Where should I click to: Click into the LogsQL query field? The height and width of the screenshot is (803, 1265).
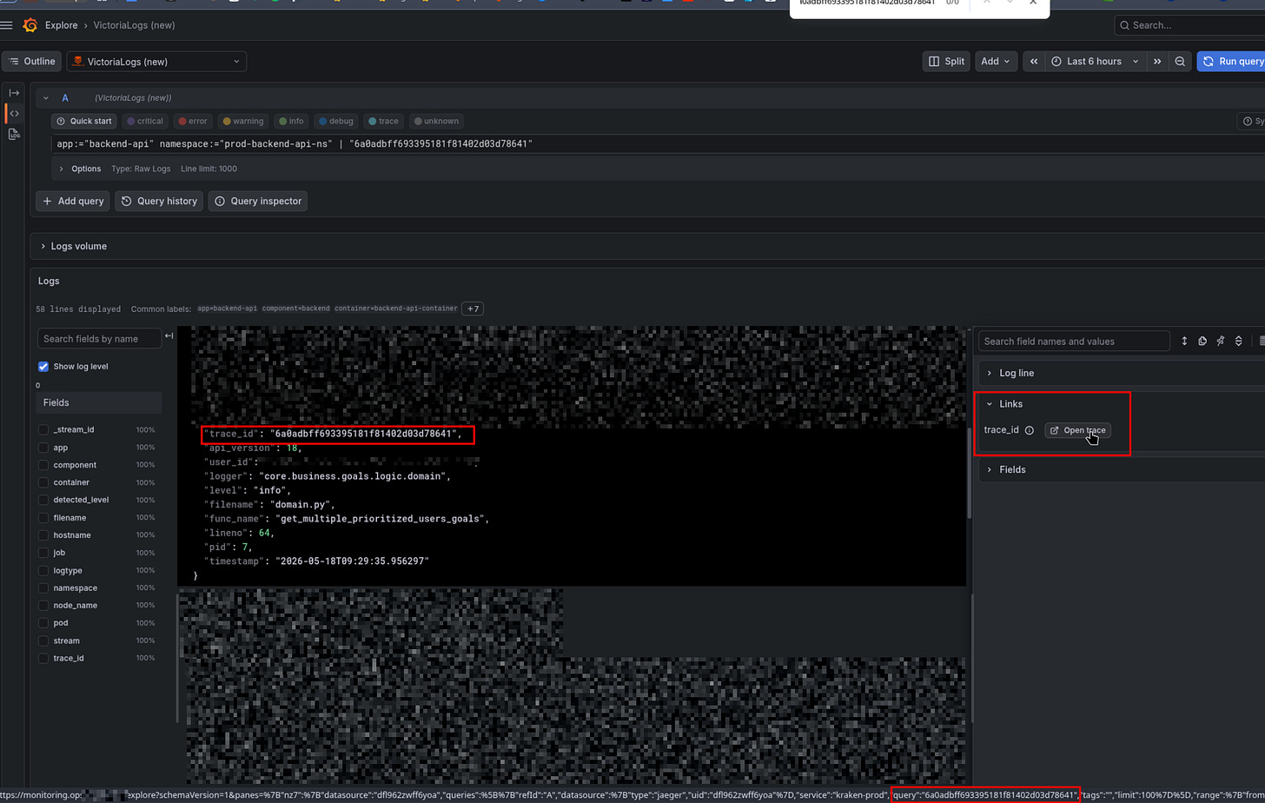656,144
